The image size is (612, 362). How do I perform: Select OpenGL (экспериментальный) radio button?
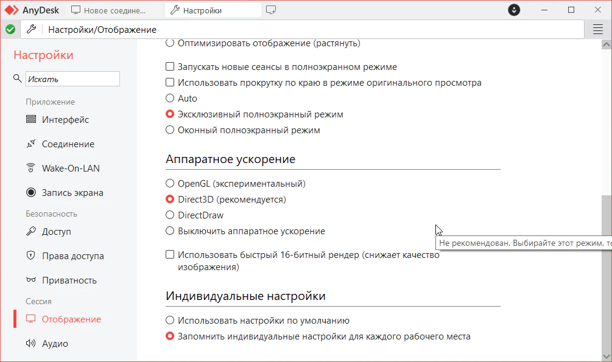point(171,183)
